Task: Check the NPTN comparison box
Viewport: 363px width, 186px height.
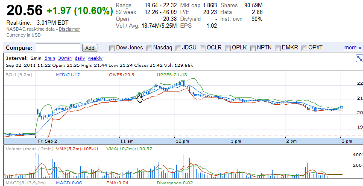Action: [x=253, y=48]
